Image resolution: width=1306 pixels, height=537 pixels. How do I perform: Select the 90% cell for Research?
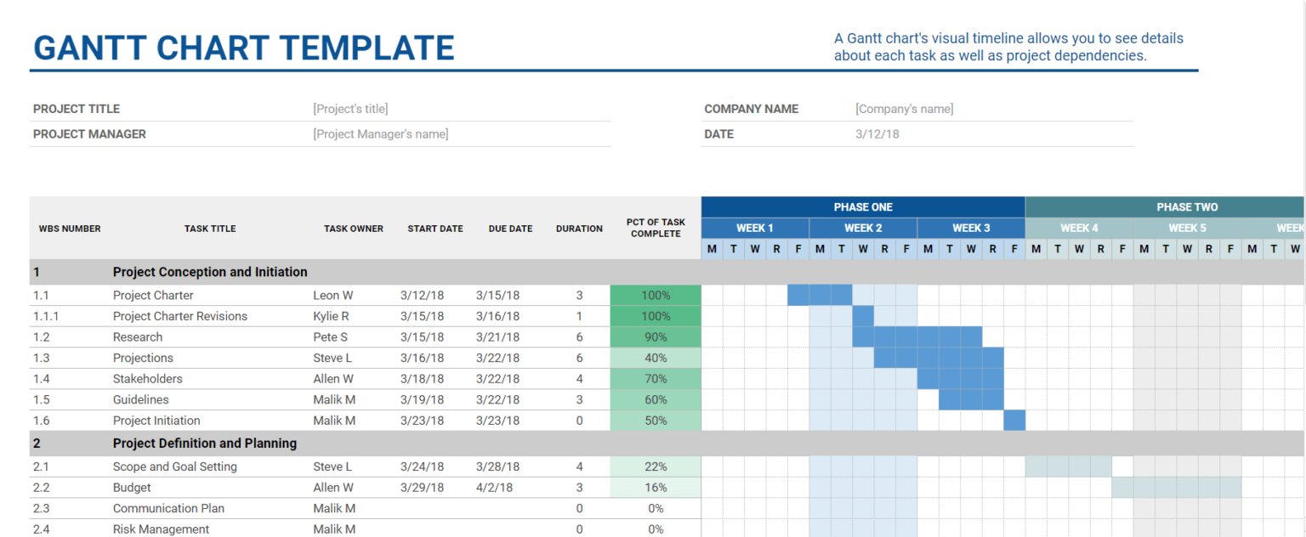[656, 336]
